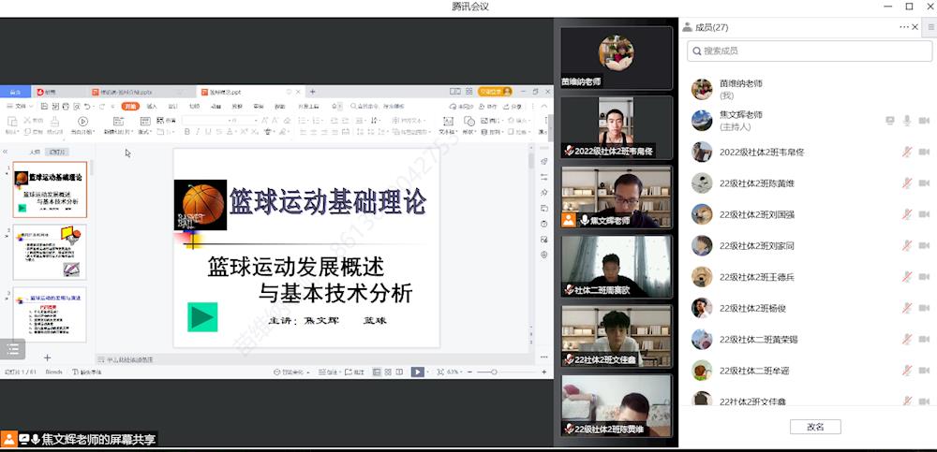Click the muted microphone icon for 2022级社体2班韦阜佟
The image size is (937, 452).
coord(906,152)
